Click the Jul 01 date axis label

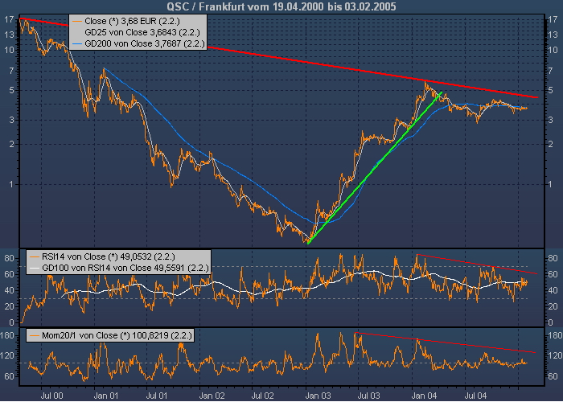[158, 396]
